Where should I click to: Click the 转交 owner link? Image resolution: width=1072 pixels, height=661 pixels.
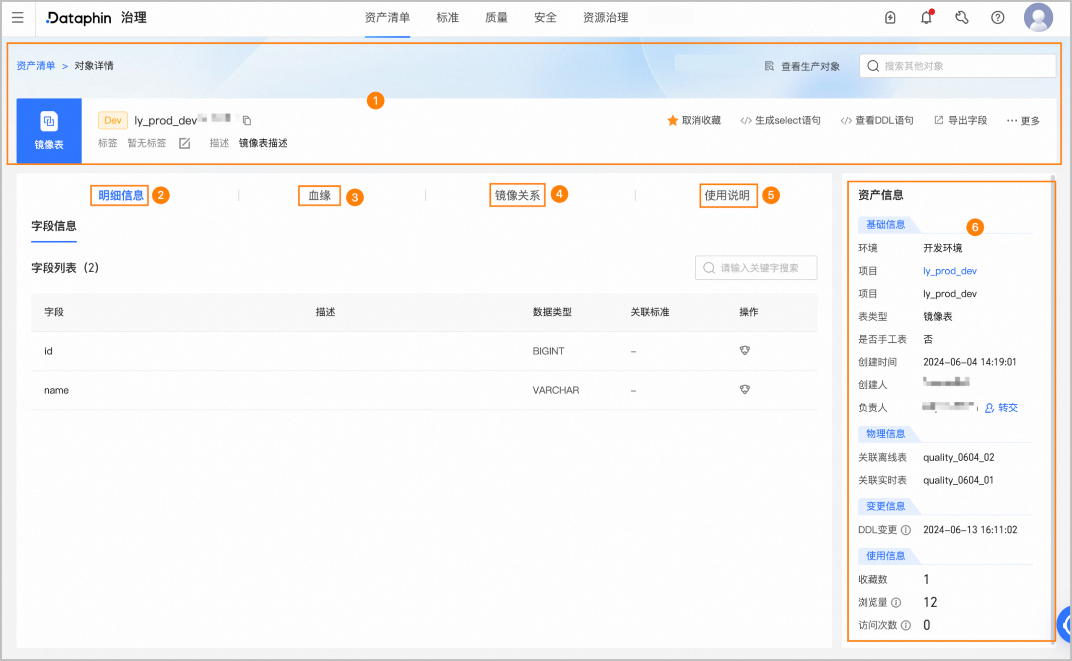click(1008, 407)
